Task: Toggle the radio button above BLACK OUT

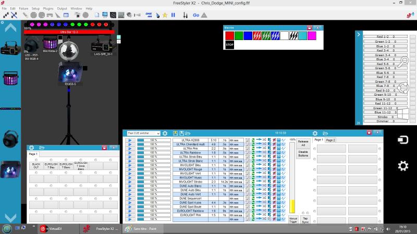Action: 36,160
